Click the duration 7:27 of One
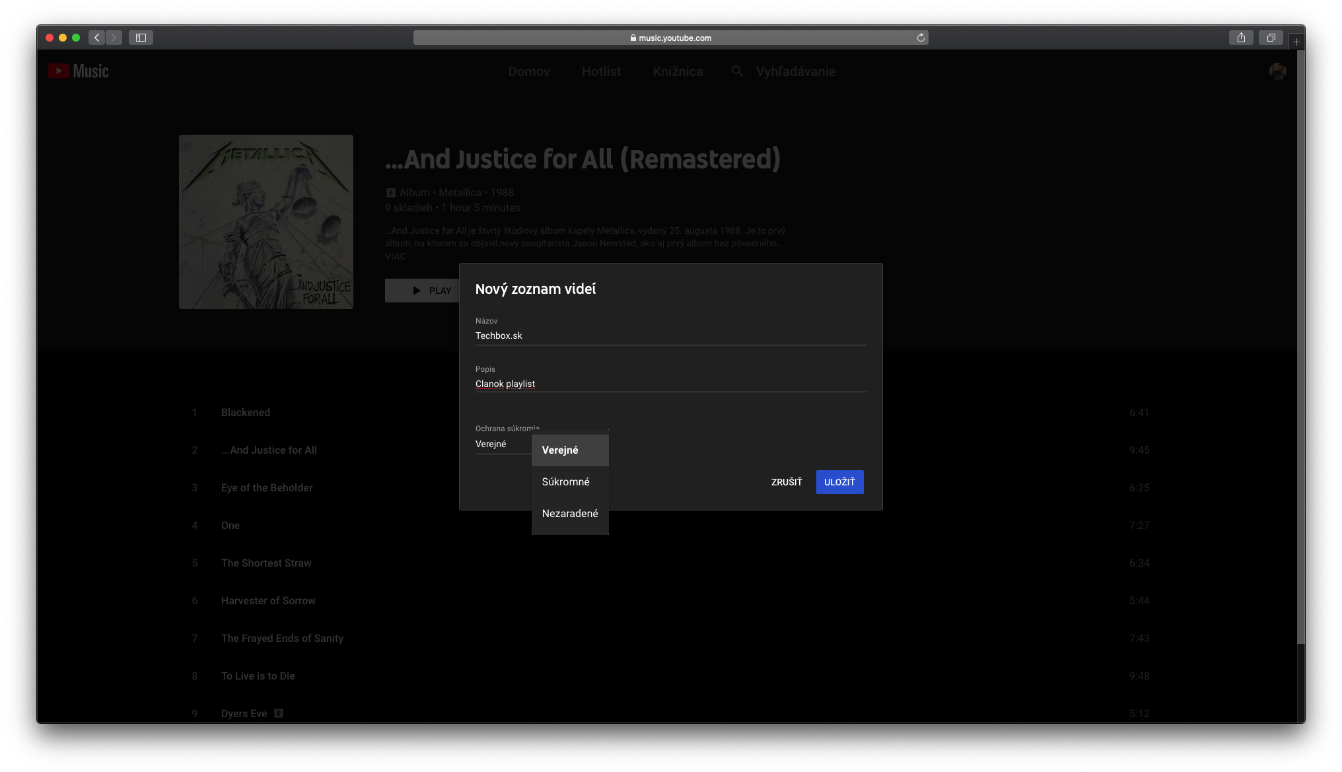This screenshot has width=1342, height=772. pos(1139,526)
